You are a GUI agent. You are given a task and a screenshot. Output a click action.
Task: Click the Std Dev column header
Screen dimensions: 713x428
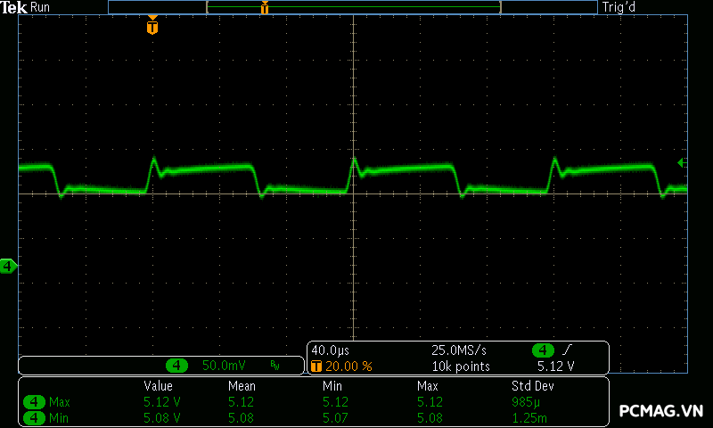[x=532, y=386]
